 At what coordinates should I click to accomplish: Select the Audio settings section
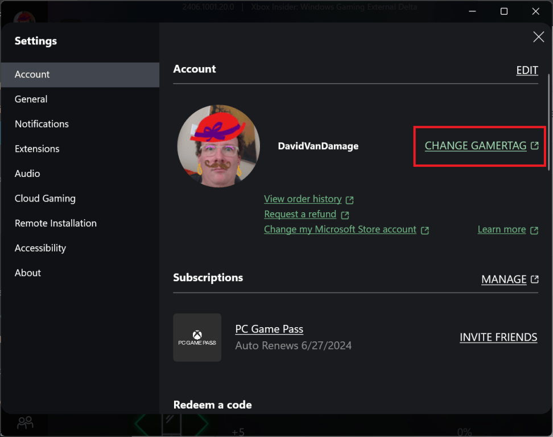point(27,174)
